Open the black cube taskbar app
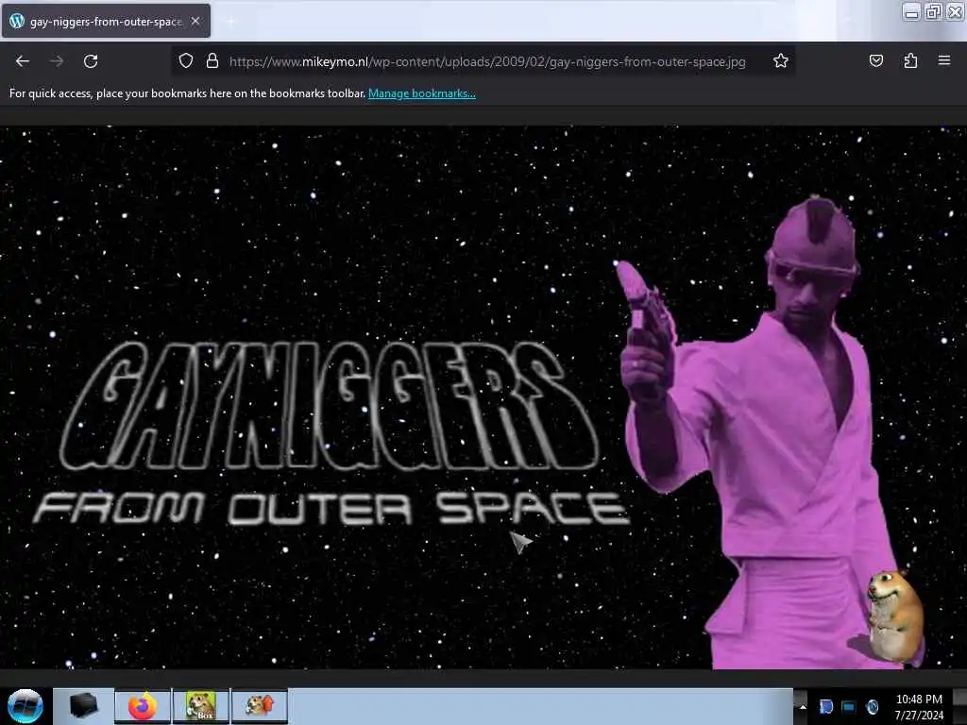Image resolution: width=967 pixels, height=725 pixels. [x=84, y=706]
